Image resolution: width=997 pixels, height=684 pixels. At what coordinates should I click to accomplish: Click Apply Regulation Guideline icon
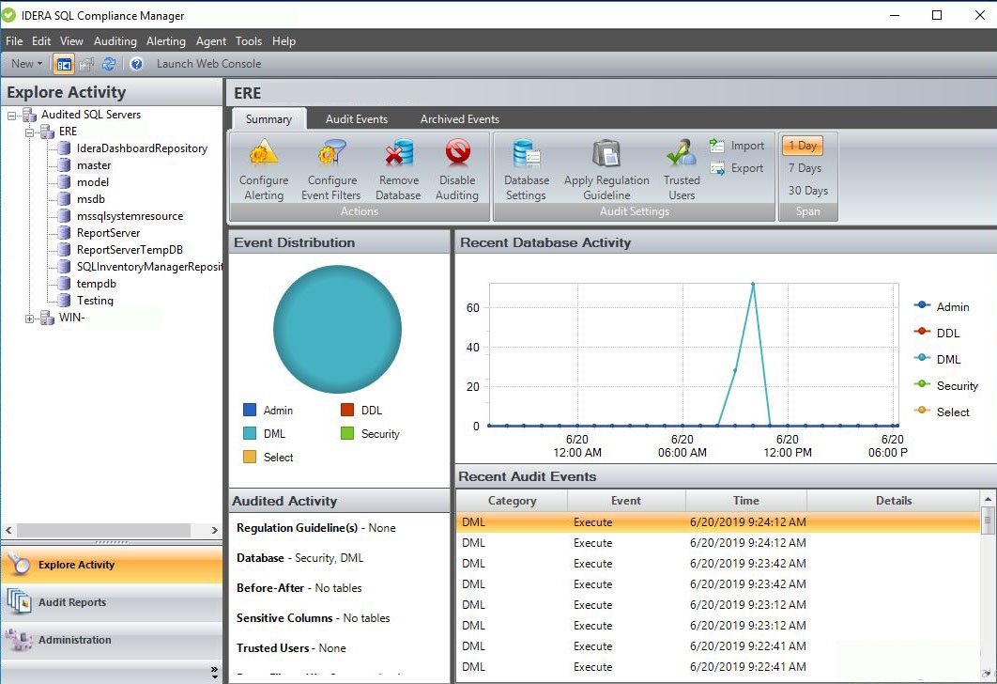[x=606, y=153]
